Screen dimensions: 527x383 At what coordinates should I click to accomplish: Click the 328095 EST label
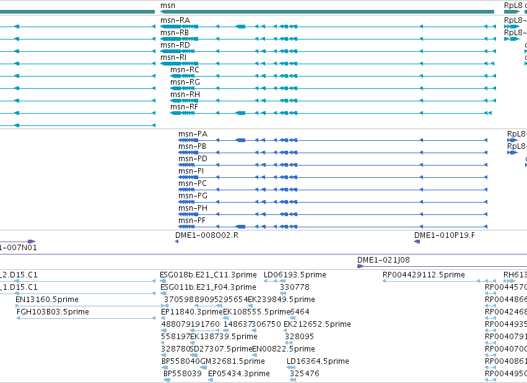299,337
